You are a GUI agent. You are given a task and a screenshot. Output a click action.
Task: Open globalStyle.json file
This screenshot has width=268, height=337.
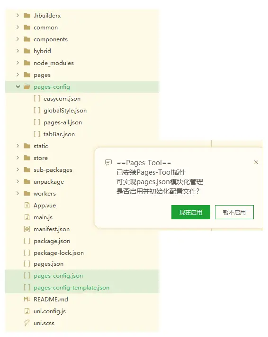point(65,111)
